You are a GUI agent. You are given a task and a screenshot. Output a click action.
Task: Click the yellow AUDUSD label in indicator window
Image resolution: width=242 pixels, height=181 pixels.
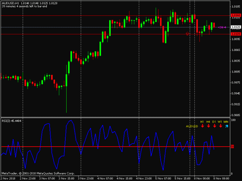click(x=192, y=127)
